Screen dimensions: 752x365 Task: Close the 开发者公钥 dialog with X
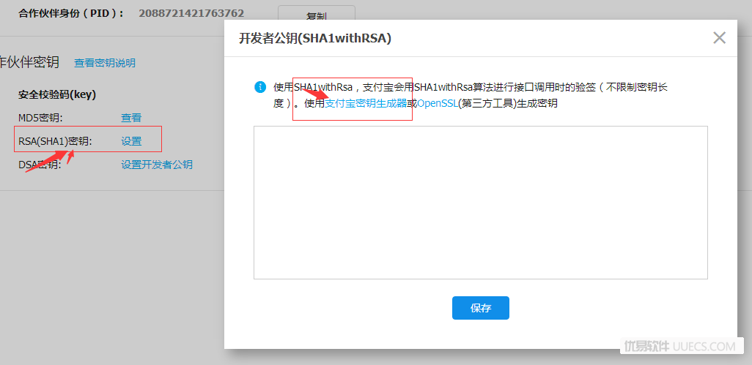coord(719,38)
